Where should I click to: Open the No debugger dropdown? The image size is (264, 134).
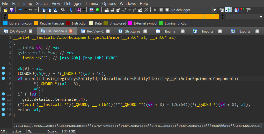[x=215, y=10]
